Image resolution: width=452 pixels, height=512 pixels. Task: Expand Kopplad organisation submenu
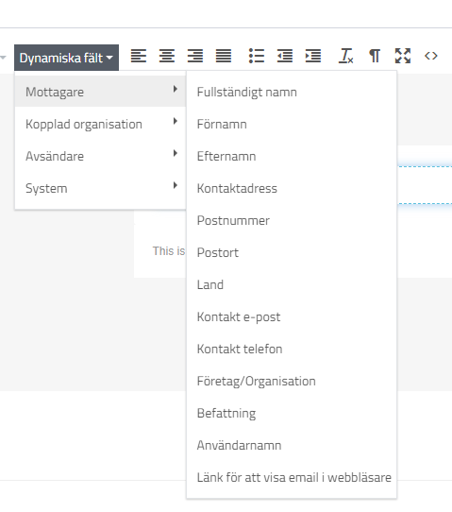coord(100,124)
